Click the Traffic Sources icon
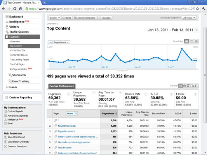 tap(7, 32)
